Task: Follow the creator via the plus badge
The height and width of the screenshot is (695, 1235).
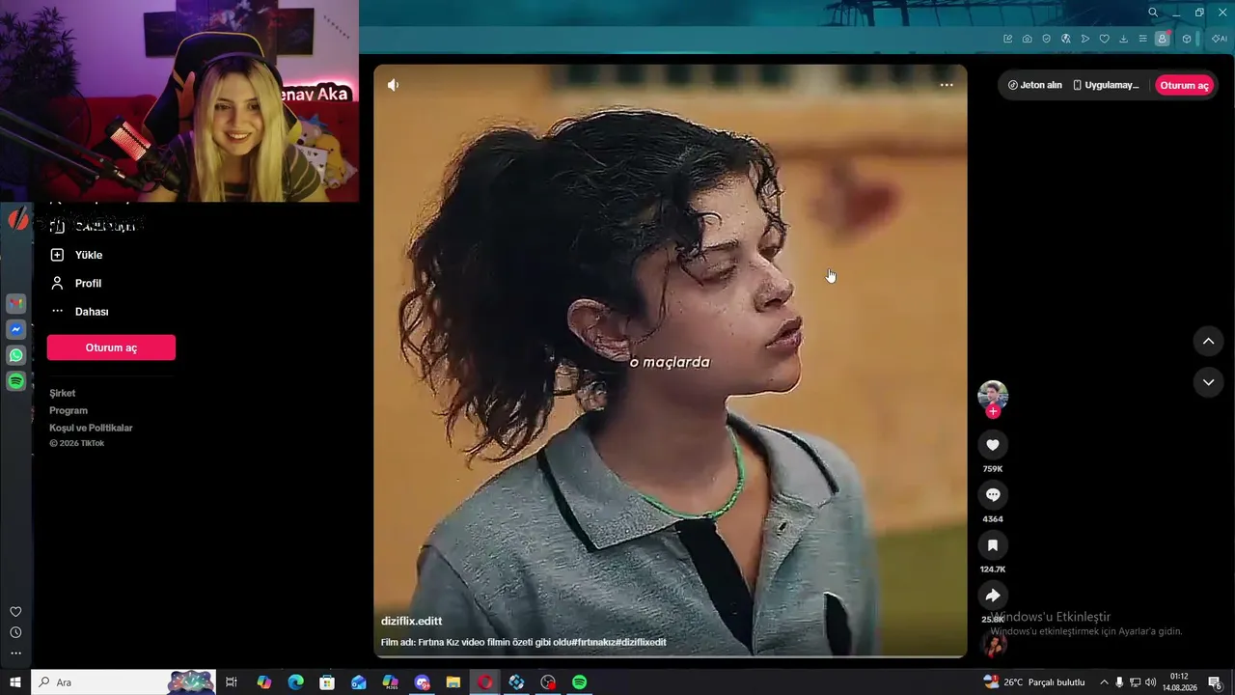Action: tap(993, 411)
